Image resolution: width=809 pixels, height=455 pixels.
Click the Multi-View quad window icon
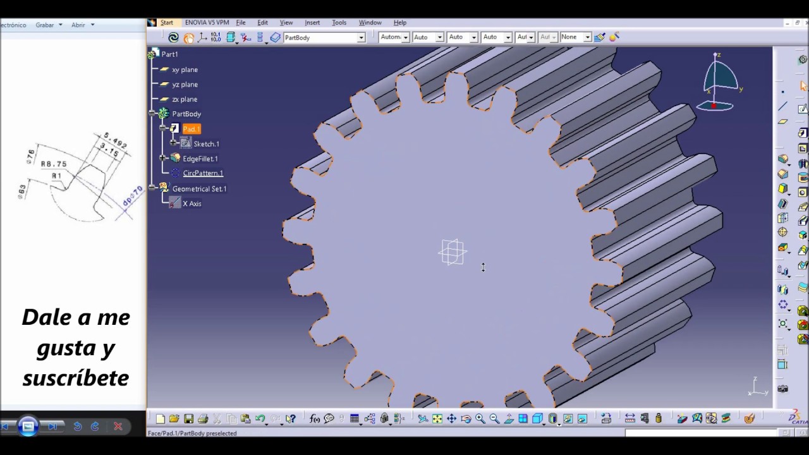coord(523,418)
